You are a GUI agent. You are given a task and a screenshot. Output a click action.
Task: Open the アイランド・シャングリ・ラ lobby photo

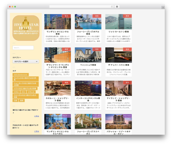click(119, 88)
